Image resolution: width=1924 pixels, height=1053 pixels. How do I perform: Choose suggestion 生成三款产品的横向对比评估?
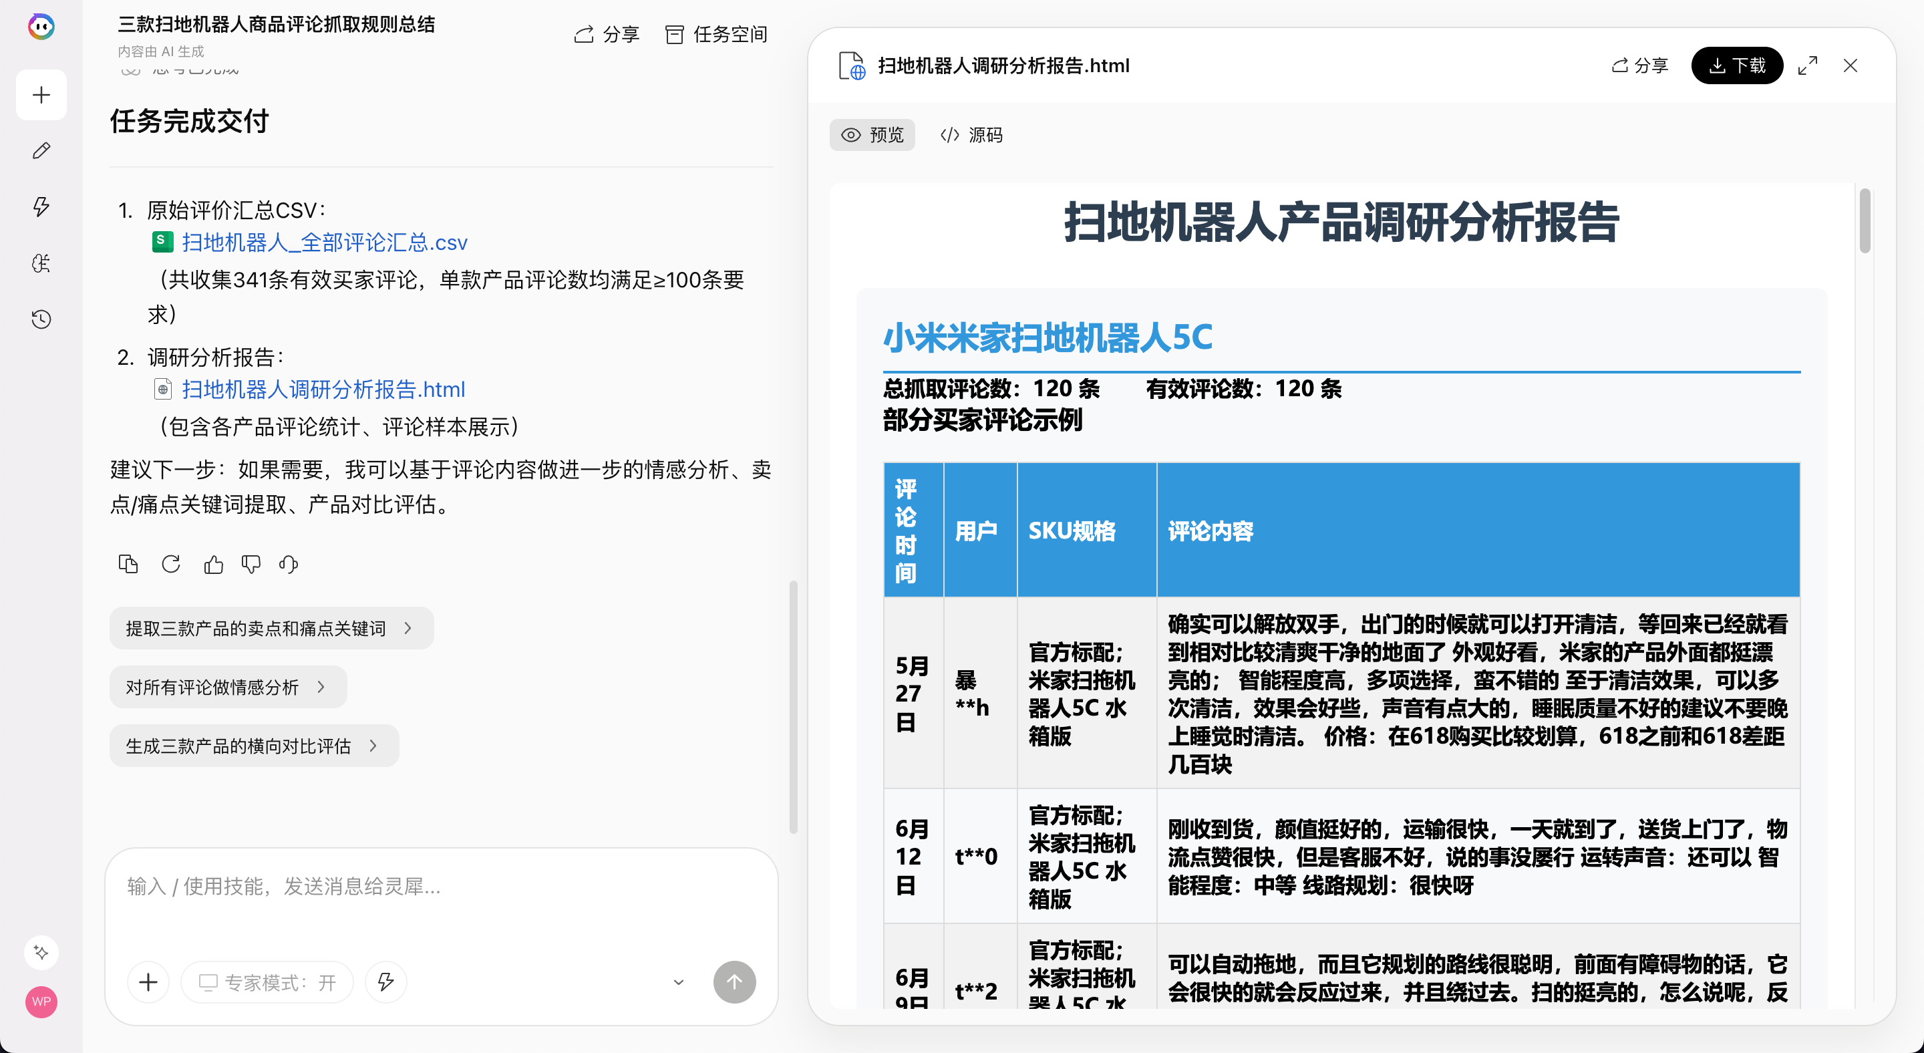[x=254, y=746]
